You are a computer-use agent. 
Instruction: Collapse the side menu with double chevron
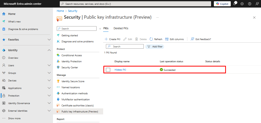tap(100, 29)
